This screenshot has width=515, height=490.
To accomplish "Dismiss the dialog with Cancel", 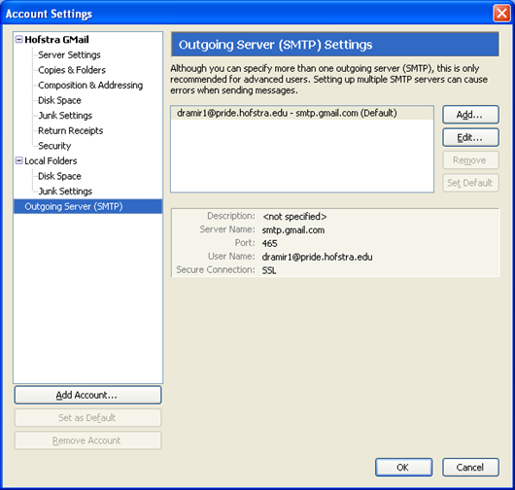I will tap(470, 468).
